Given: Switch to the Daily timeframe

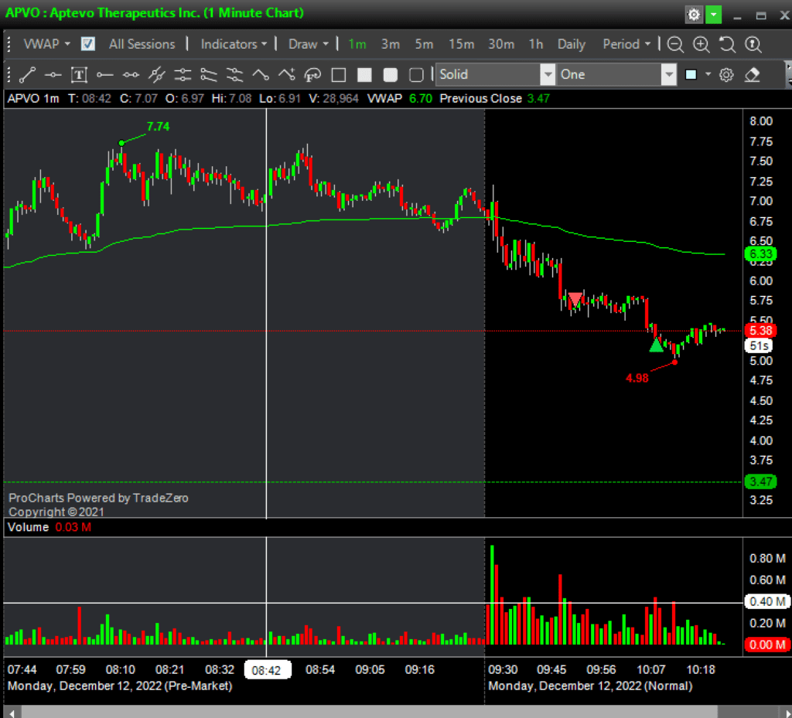Looking at the screenshot, I should (x=572, y=44).
